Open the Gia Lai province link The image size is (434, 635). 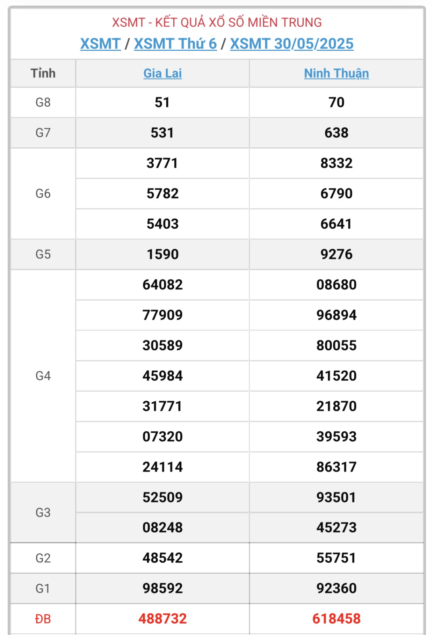point(162,73)
